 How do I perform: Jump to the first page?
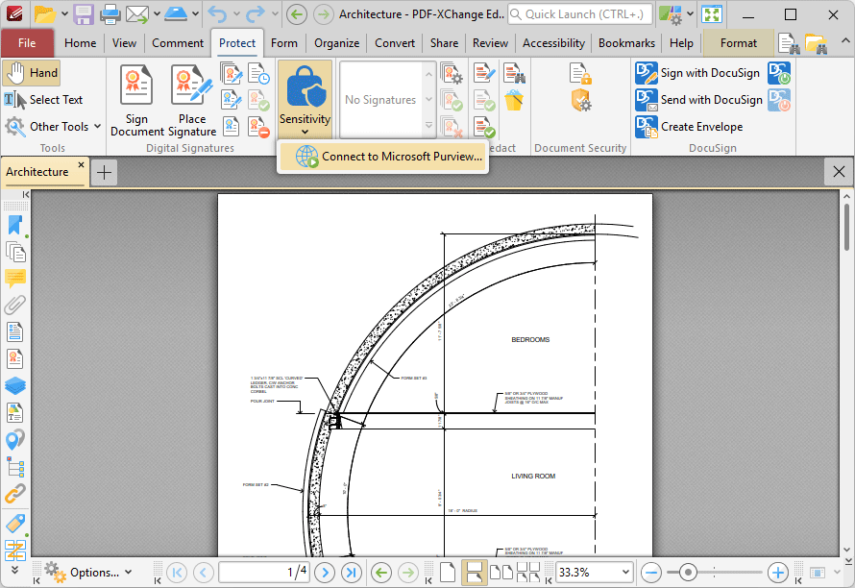(177, 573)
